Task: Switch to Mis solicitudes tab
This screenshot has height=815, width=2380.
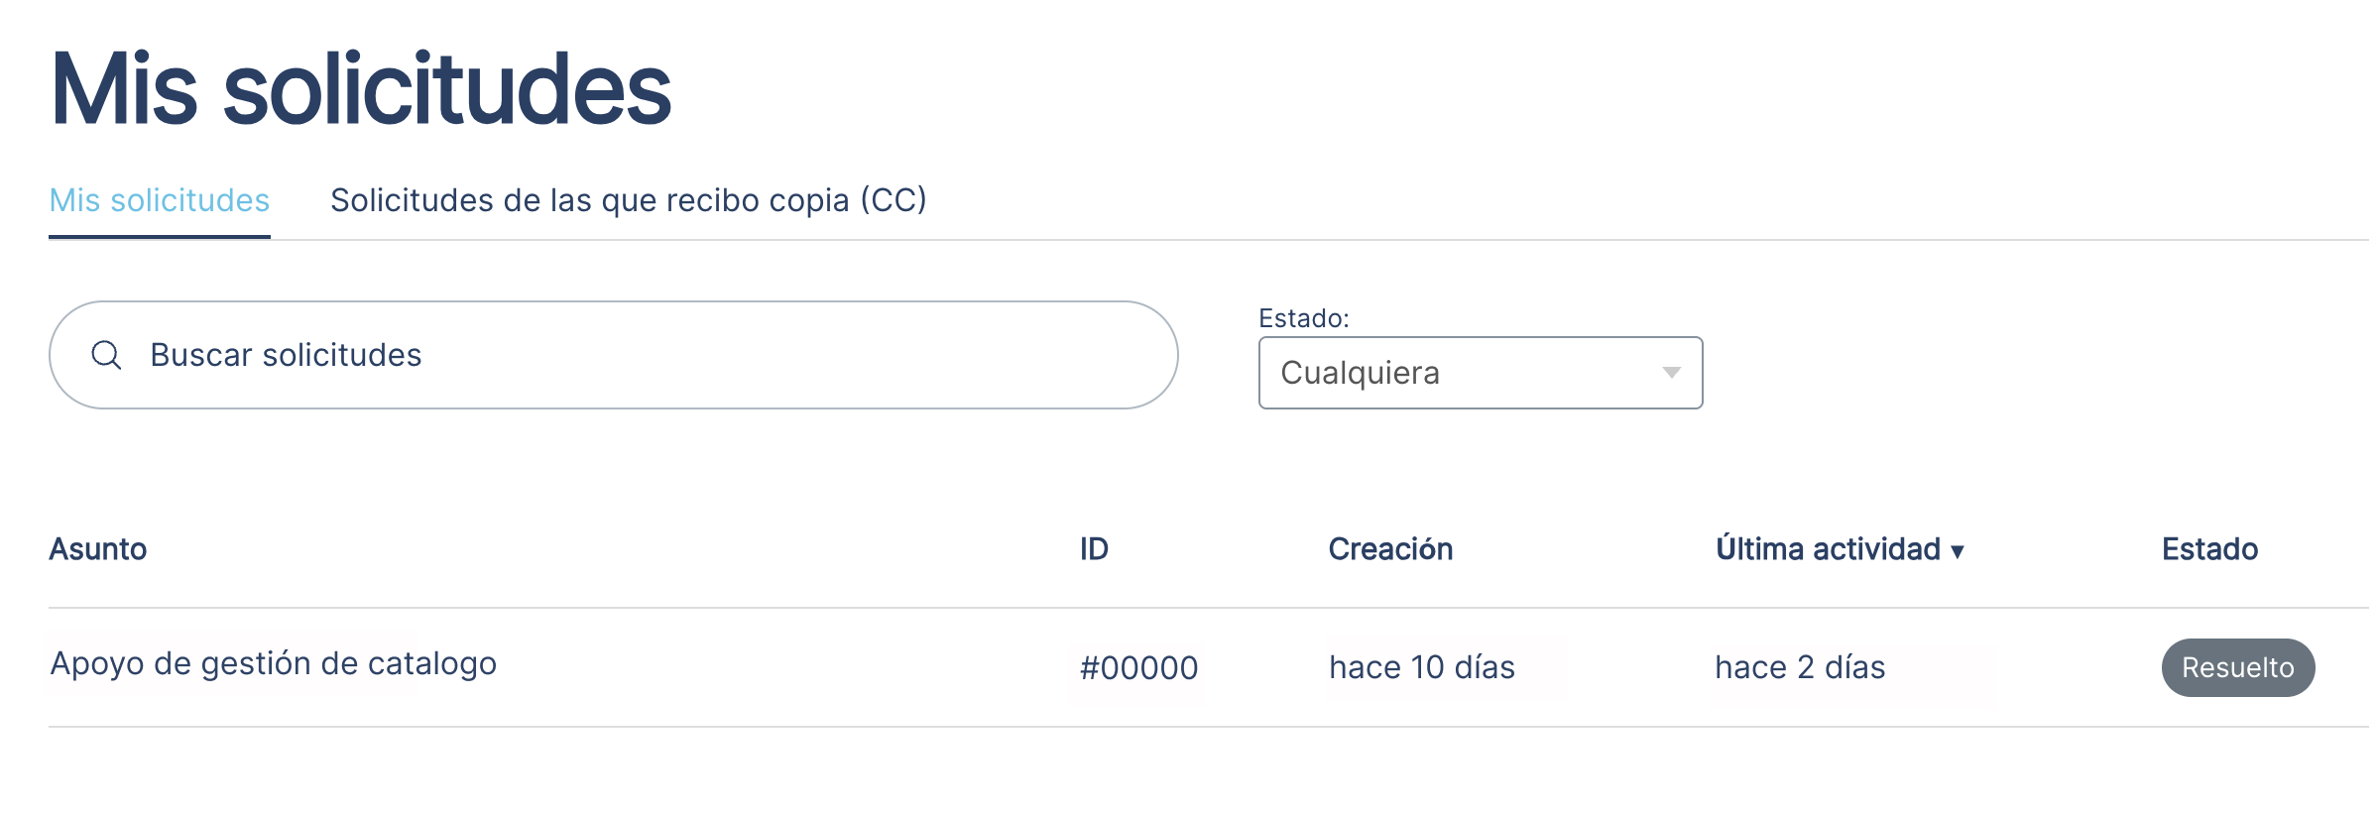Action: (160, 200)
